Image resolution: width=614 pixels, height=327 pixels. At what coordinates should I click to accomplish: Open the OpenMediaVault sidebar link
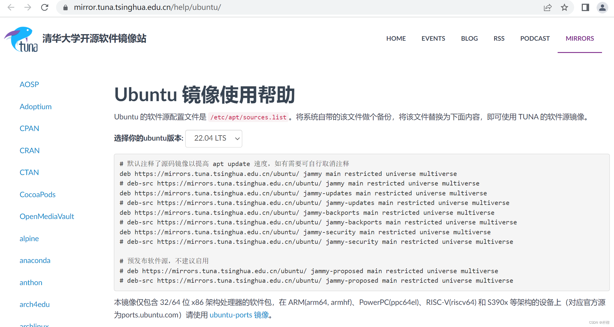tap(47, 217)
